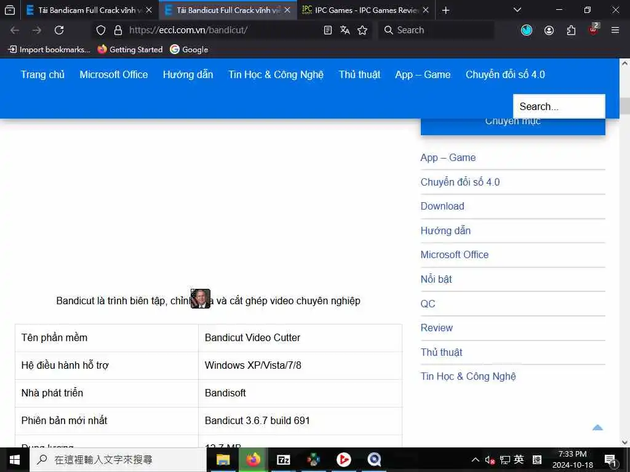Click the scroll-to-top triangle arrow
Viewport: 630px width, 472px height.
point(597,428)
